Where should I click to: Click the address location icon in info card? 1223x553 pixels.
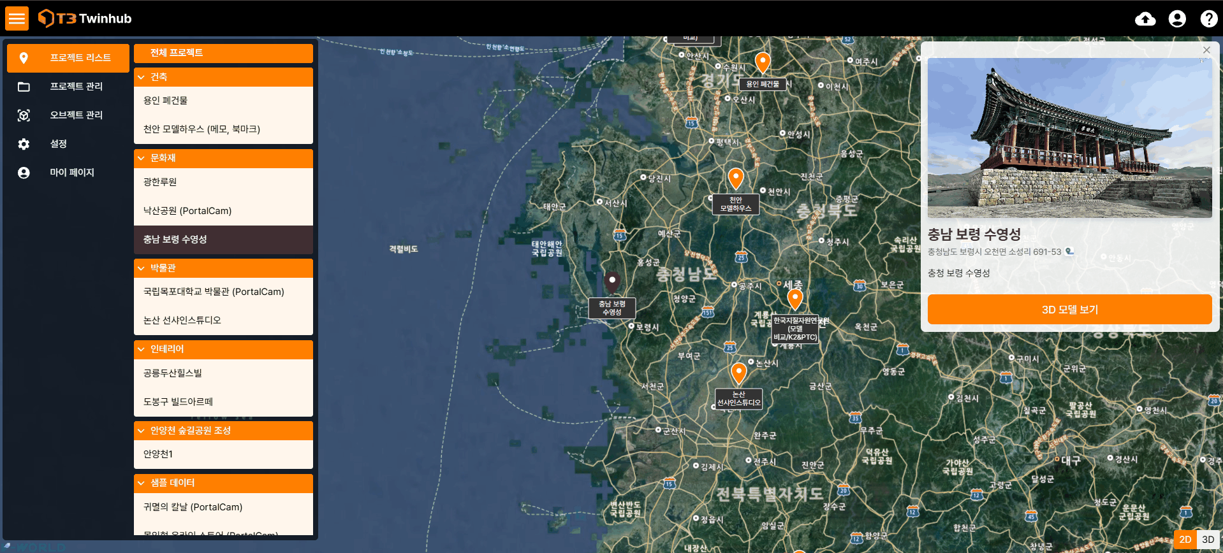click(1069, 252)
